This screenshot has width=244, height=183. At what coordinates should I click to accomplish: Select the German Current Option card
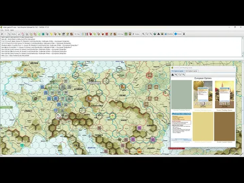(x=181, y=127)
